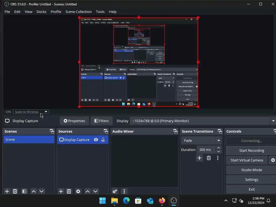This screenshot has height=207, width=276.
Task: Undock the Audio Mixer panel
Action: pos(175,131)
